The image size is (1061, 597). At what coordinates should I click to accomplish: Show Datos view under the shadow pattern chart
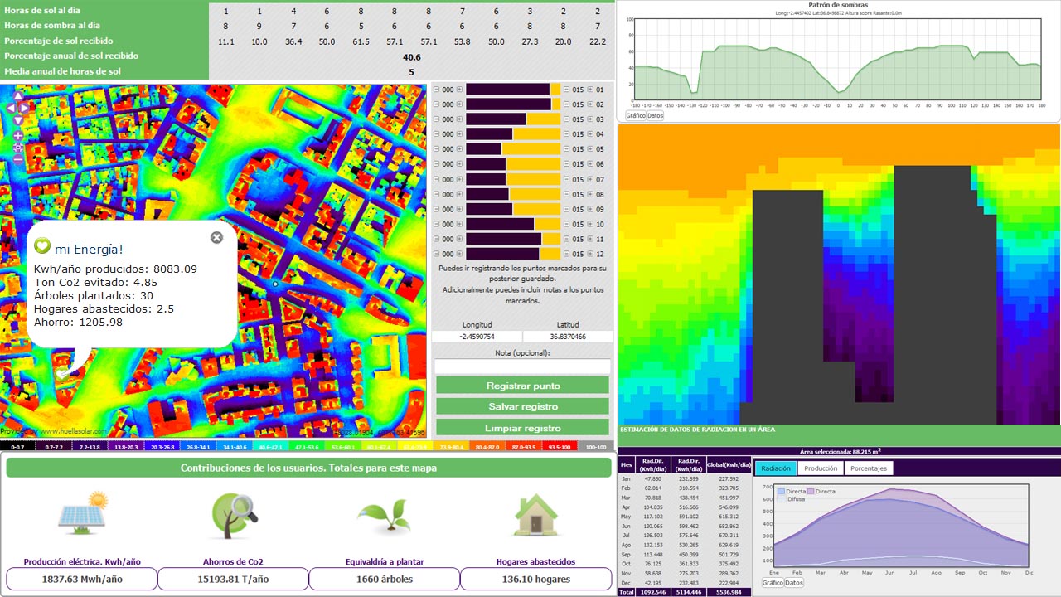pos(656,116)
